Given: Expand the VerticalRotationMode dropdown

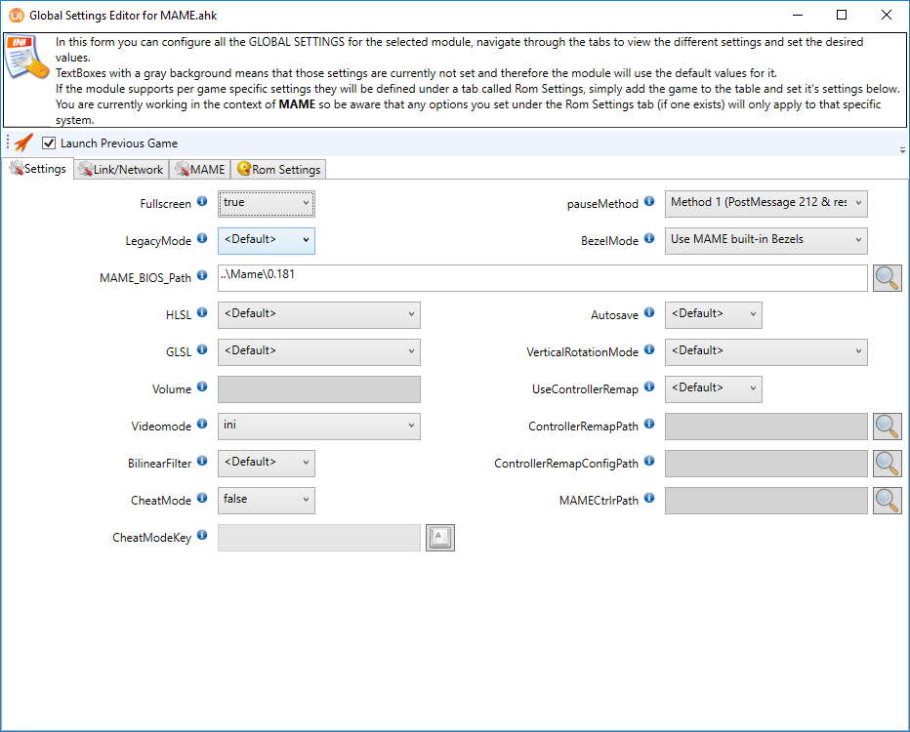Looking at the screenshot, I should coord(765,351).
